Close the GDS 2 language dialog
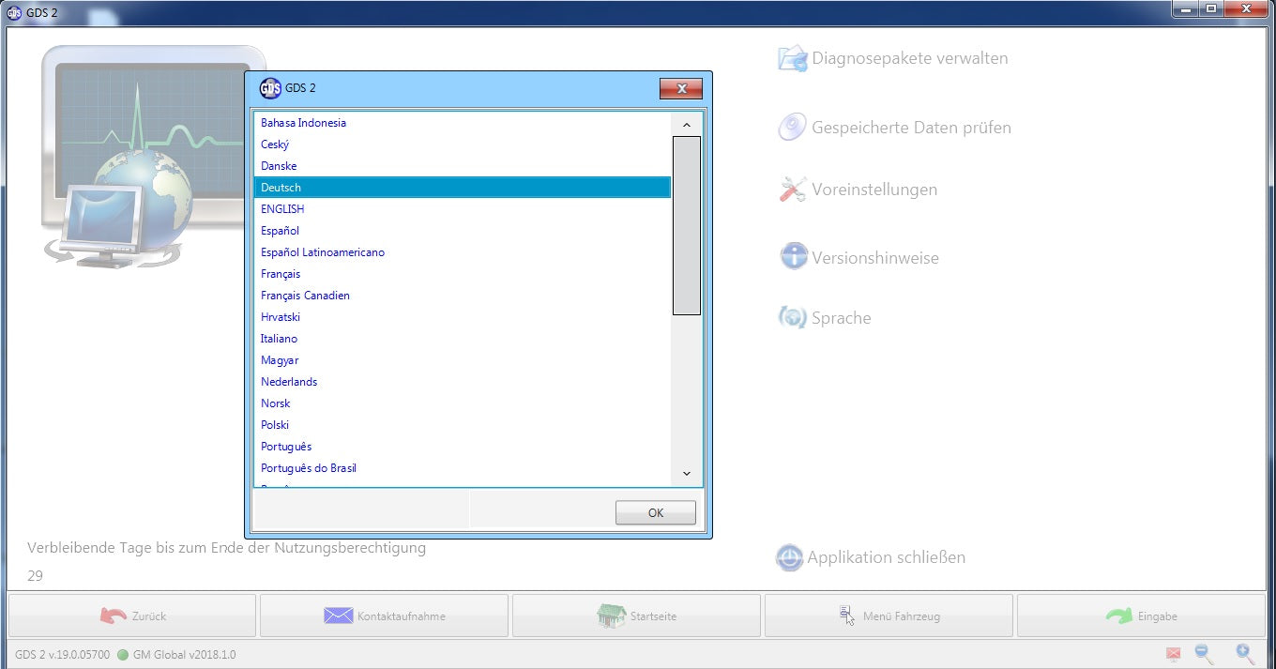 click(x=681, y=89)
